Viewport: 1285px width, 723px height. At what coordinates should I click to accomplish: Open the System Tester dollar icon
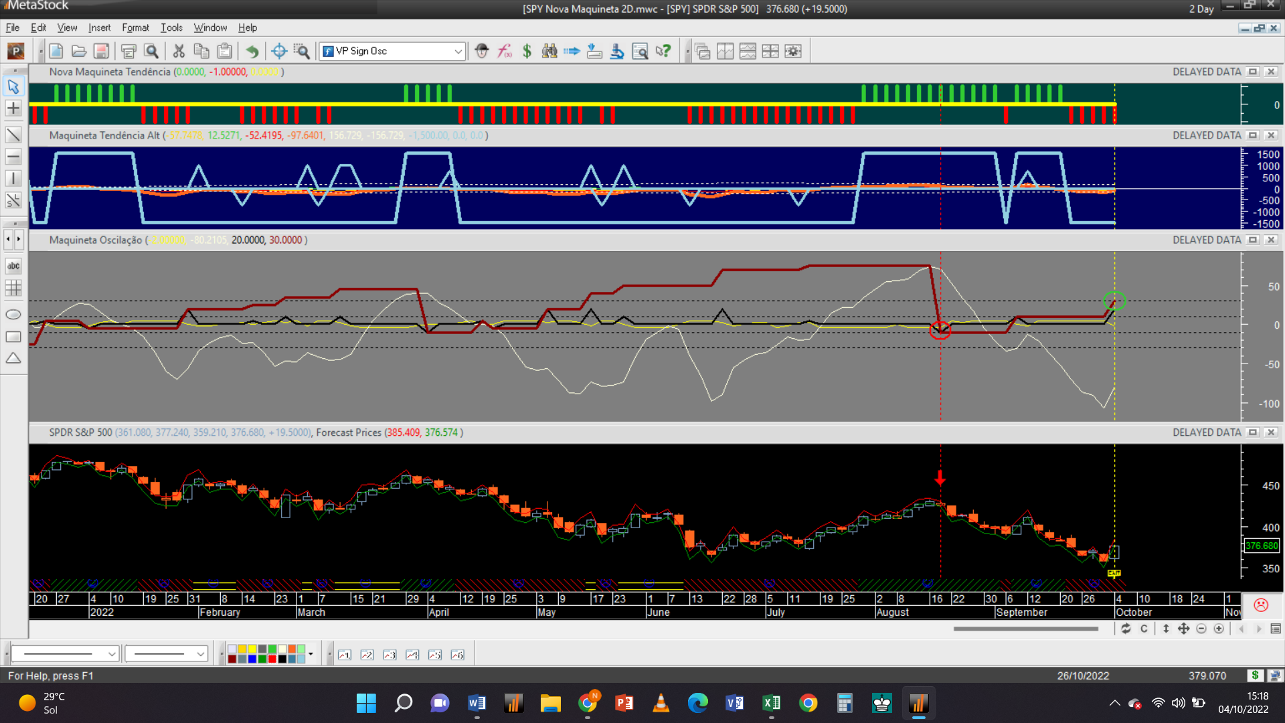pos(527,51)
